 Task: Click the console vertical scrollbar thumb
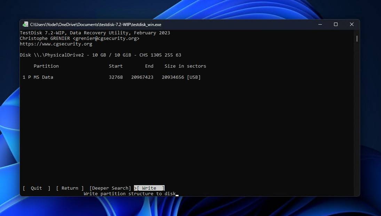(357, 39)
